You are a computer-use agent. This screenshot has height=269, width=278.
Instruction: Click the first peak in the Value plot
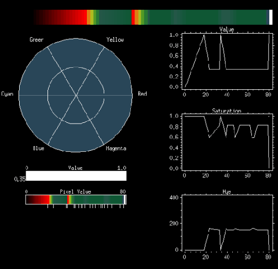pos(204,35)
